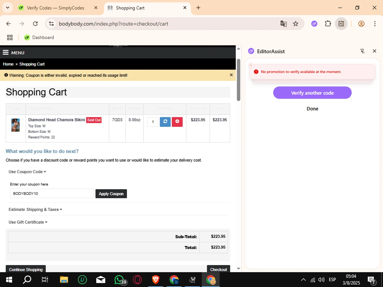The height and width of the screenshot is (287, 383).
Task: Open the green U app on taskbar
Action: (82, 280)
